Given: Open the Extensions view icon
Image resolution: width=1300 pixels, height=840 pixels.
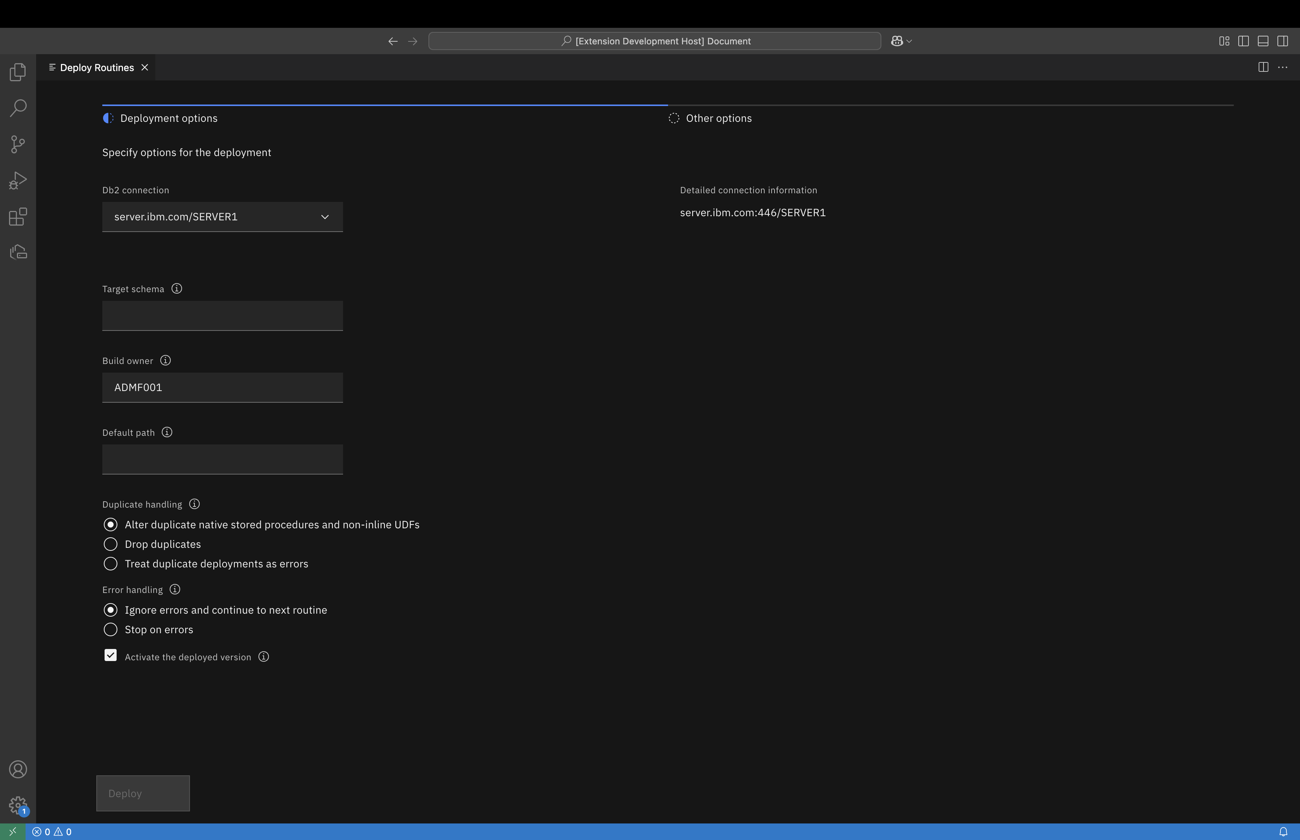Looking at the screenshot, I should [18, 217].
